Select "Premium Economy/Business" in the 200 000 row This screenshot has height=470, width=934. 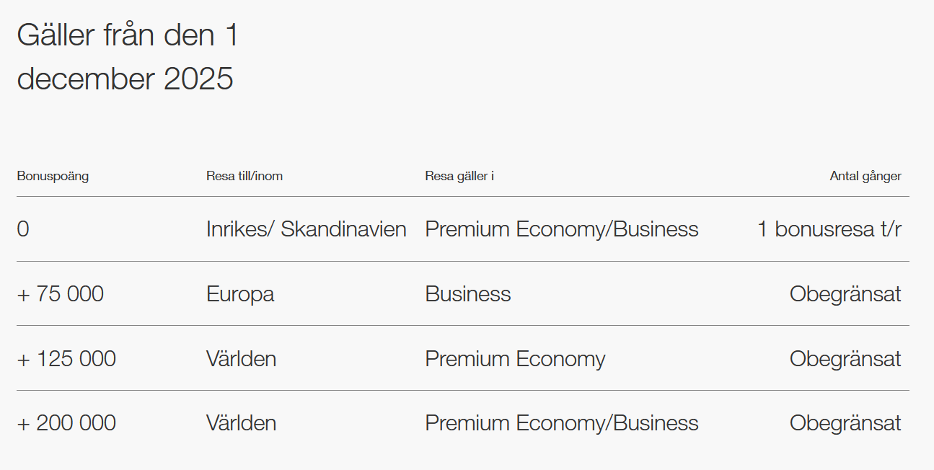point(562,423)
